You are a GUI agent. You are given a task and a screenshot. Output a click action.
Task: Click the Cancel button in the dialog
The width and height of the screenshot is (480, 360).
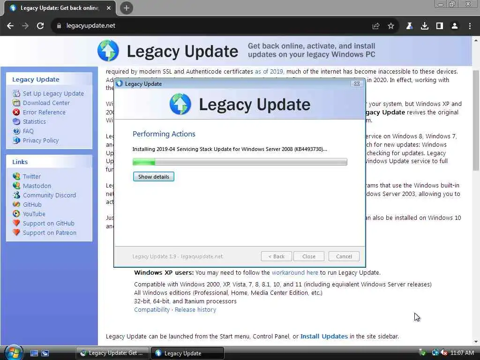pos(344,256)
